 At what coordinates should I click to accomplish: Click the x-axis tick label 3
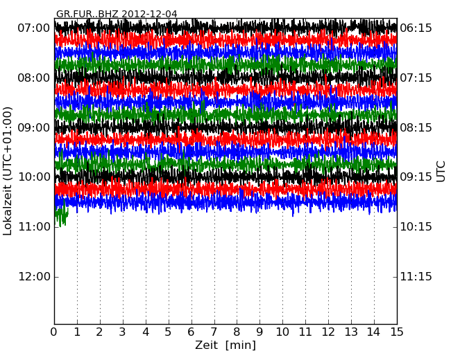(123, 332)
